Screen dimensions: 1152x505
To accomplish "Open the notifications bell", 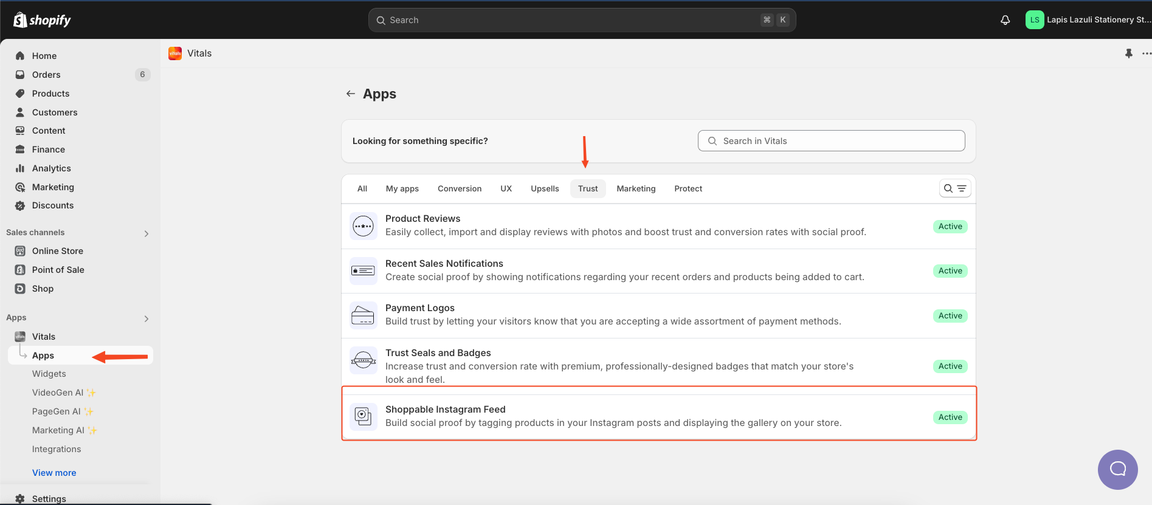I will (x=1005, y=20).
